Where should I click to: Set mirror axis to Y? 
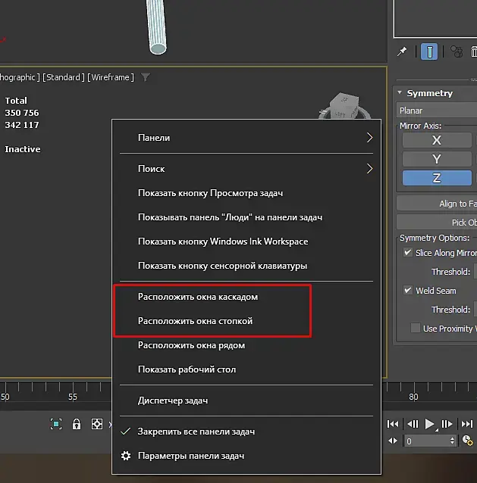coord(437,159)
